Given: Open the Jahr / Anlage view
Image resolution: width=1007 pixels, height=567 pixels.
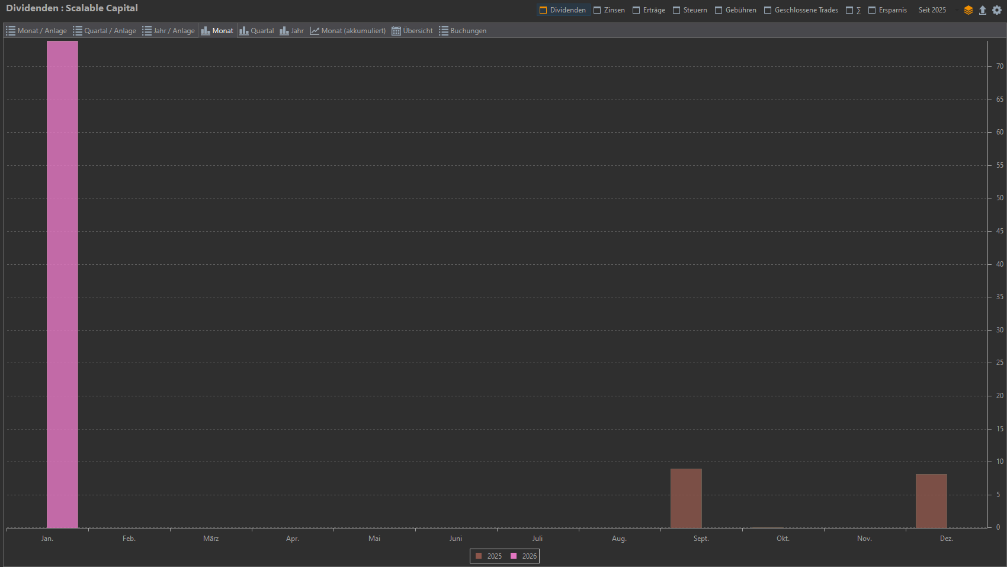Looking at the screenshot, I should click(x=168, y=31).
